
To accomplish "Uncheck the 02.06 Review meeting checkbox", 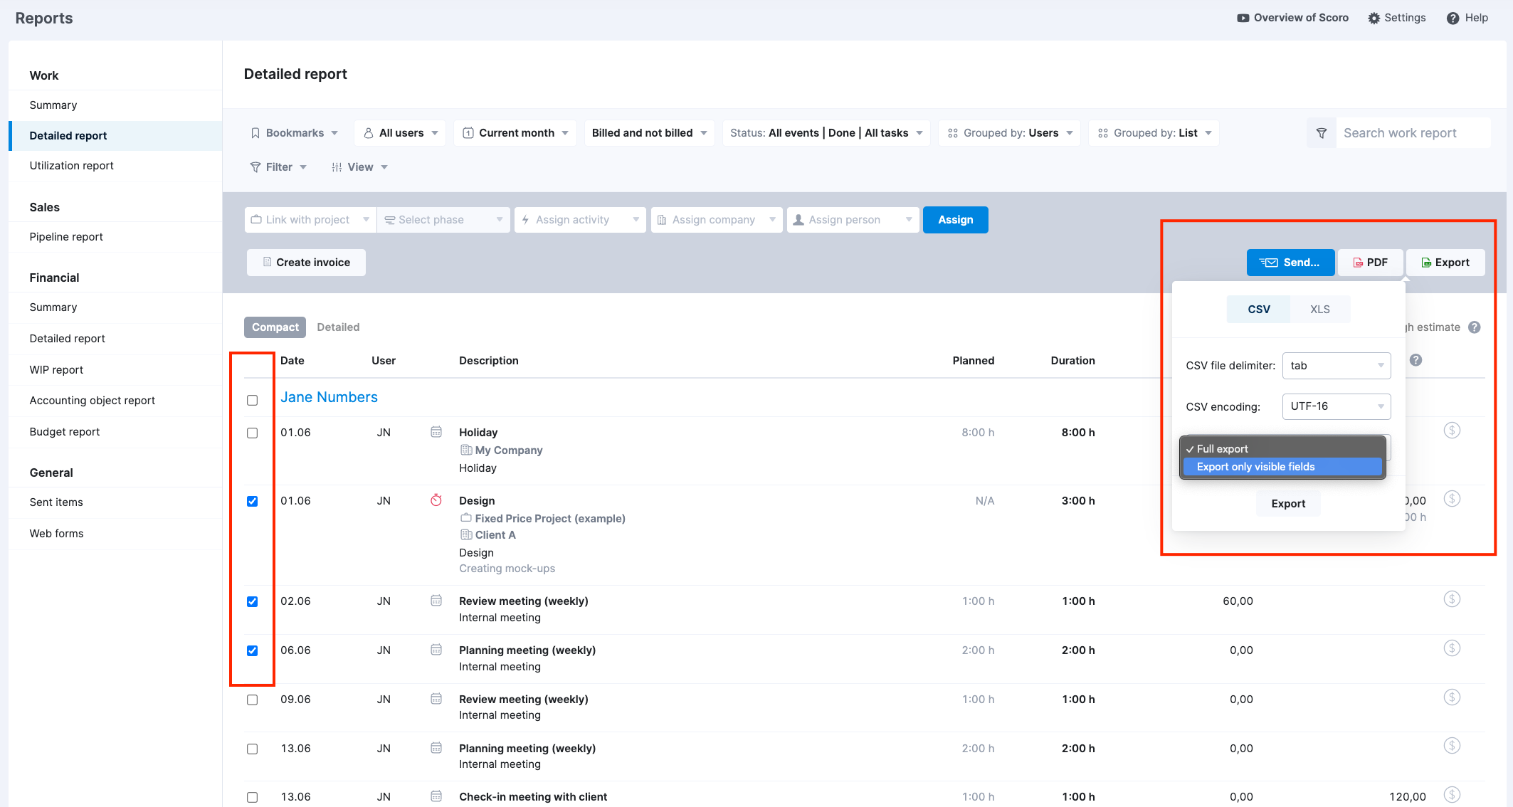I will tap(252, 601).
